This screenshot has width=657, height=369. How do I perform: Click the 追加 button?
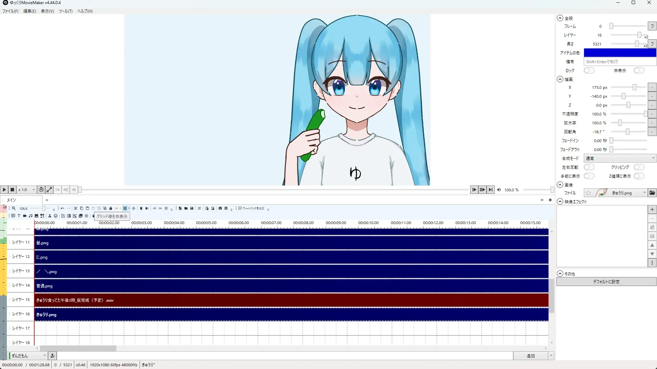(530, 356)
